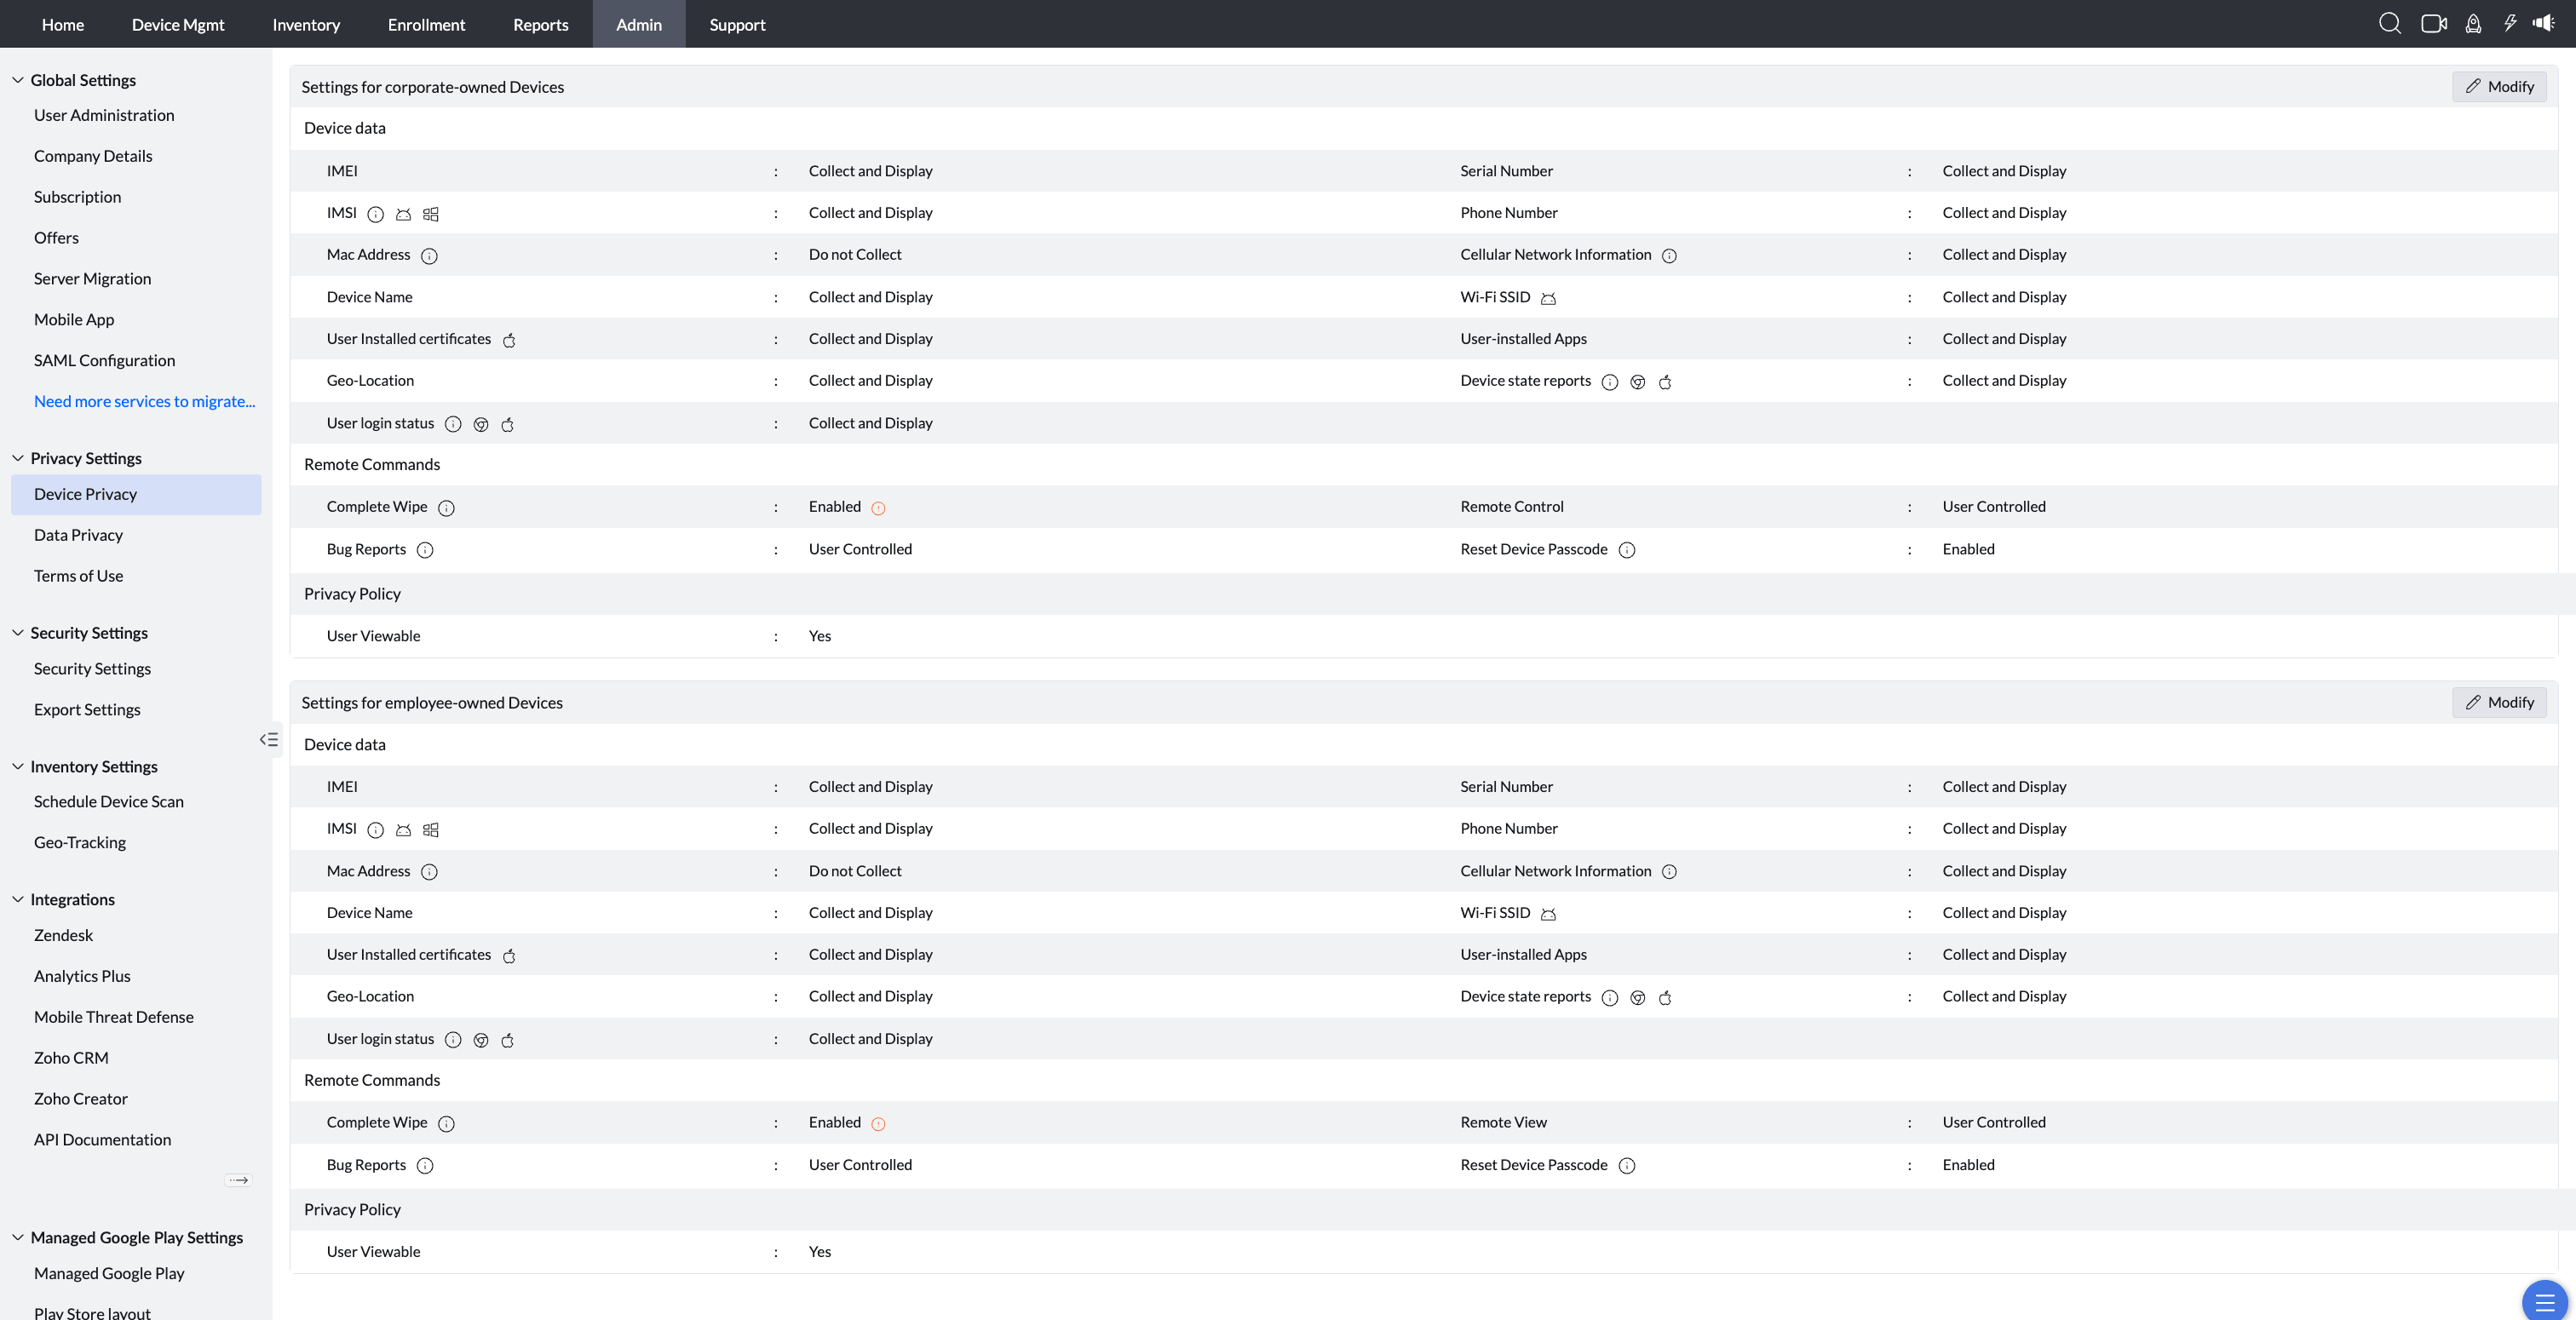Click the lightning bolt icon in header
This screenshot has height=1320, width=2576.
[2509, 23]
